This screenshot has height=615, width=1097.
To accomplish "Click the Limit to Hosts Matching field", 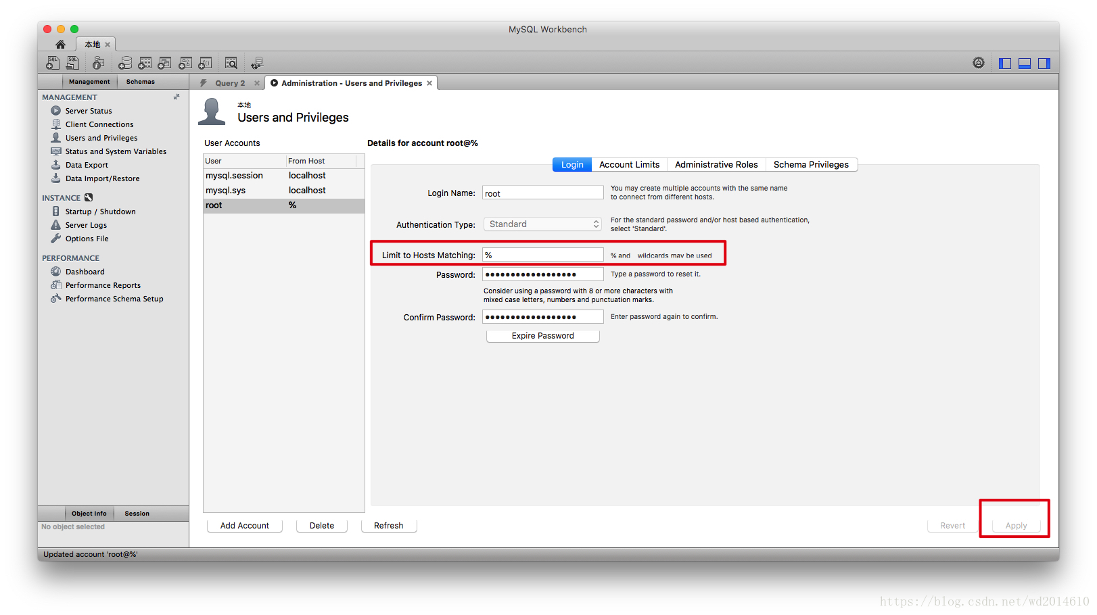I will click(542, 255).
